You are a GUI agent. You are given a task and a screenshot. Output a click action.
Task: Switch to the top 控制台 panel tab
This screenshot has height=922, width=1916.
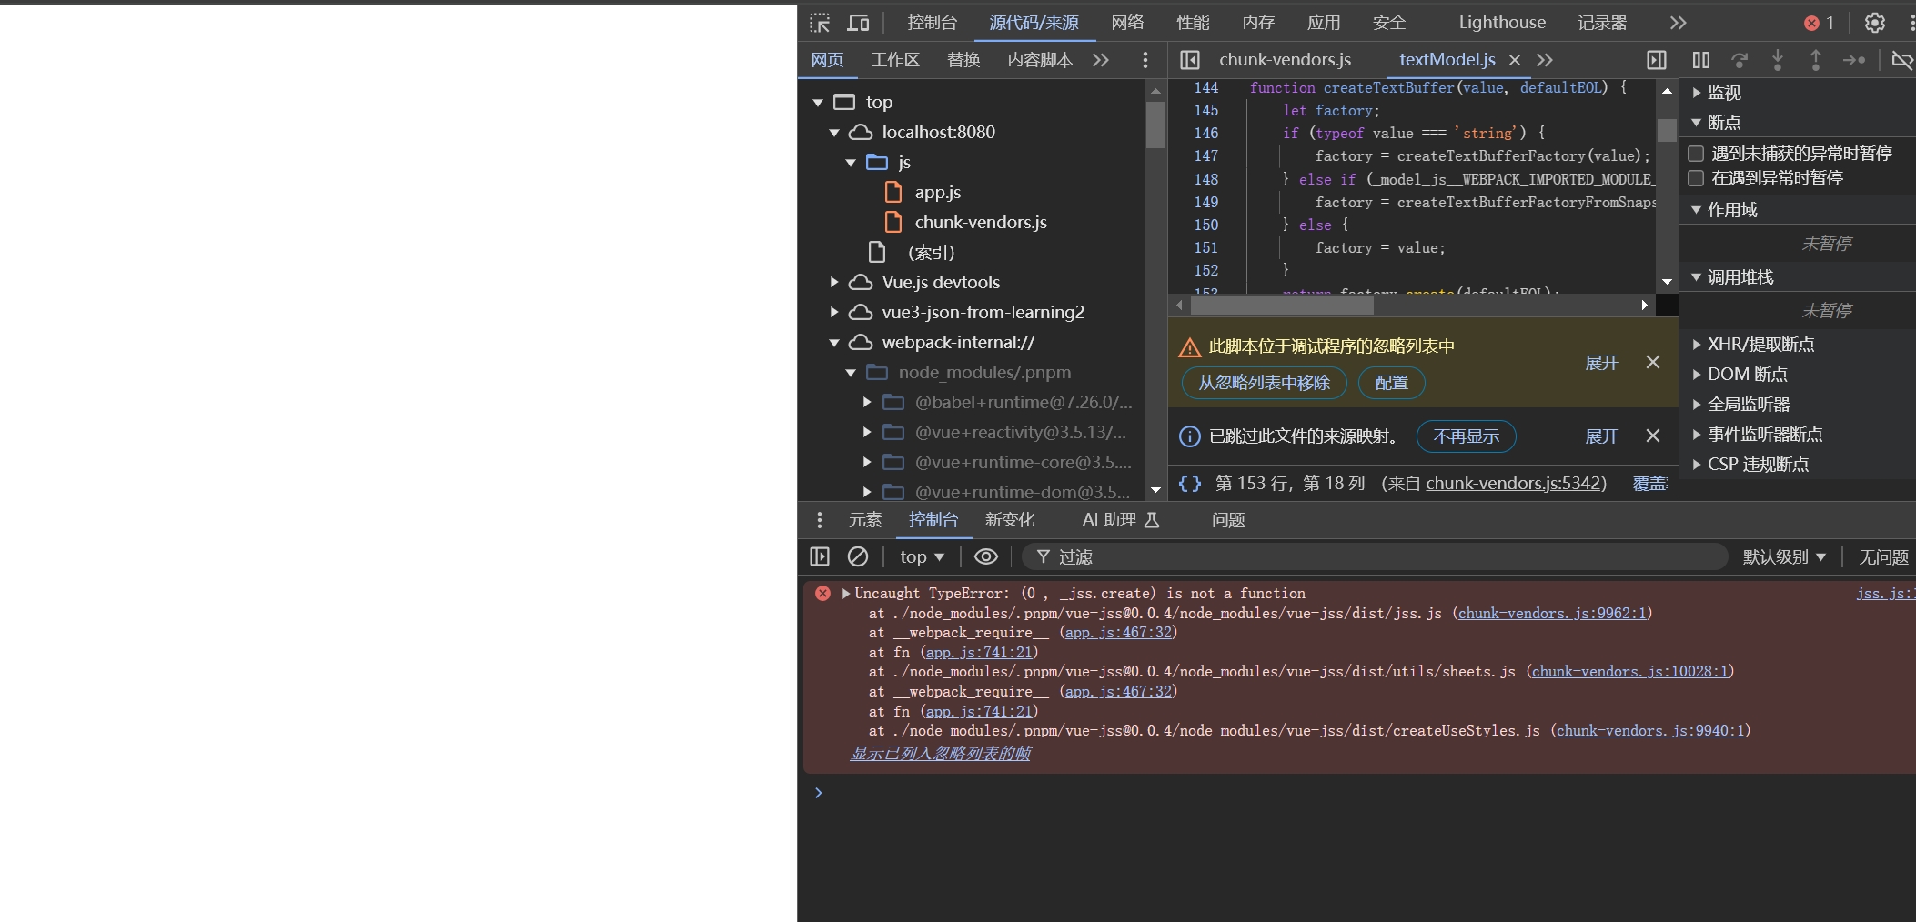click(932, 23)
